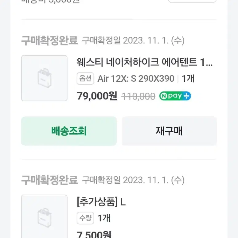
Task: Tap the 추가상품 L product thumbnail
Action: point(44,217)
